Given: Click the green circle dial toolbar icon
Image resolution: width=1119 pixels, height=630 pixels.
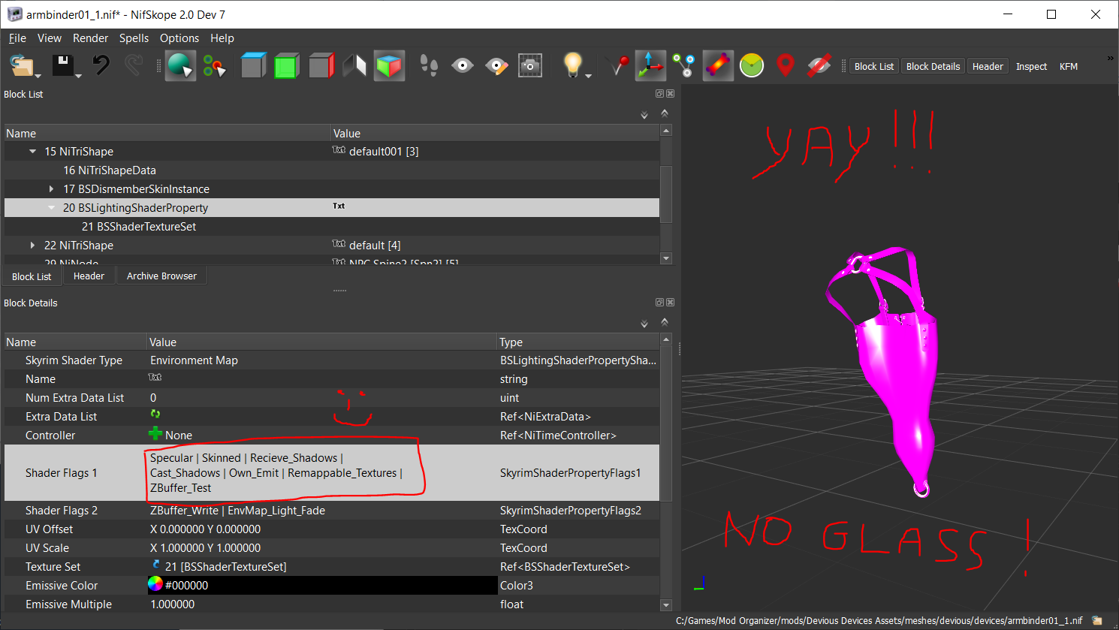Looking at the screenshot, I should pos(752,66).
